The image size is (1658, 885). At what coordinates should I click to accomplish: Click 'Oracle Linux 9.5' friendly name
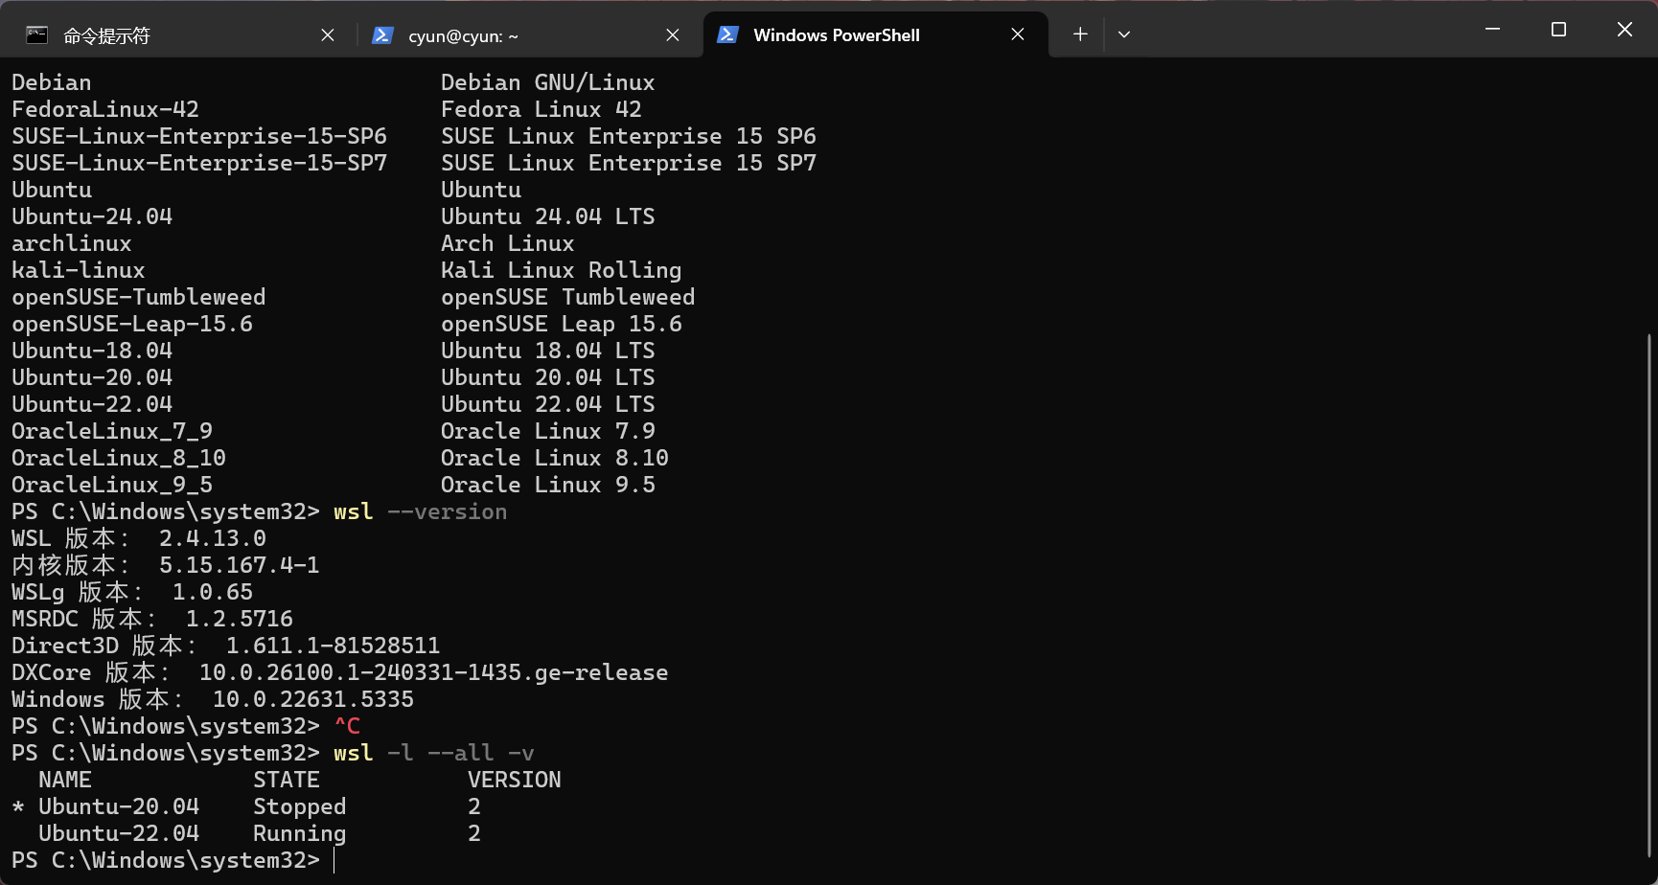click(x=548, y=485)
